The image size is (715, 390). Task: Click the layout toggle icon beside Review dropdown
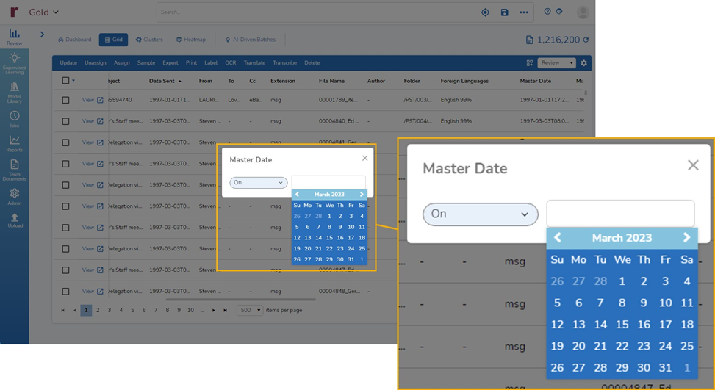pyautogui.click(x=529, y=63)
